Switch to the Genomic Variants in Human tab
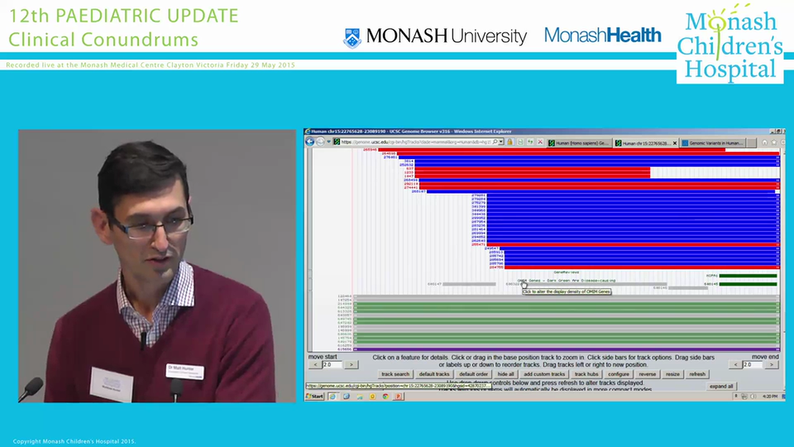This screenshot has width=794, height=447. 715,143
